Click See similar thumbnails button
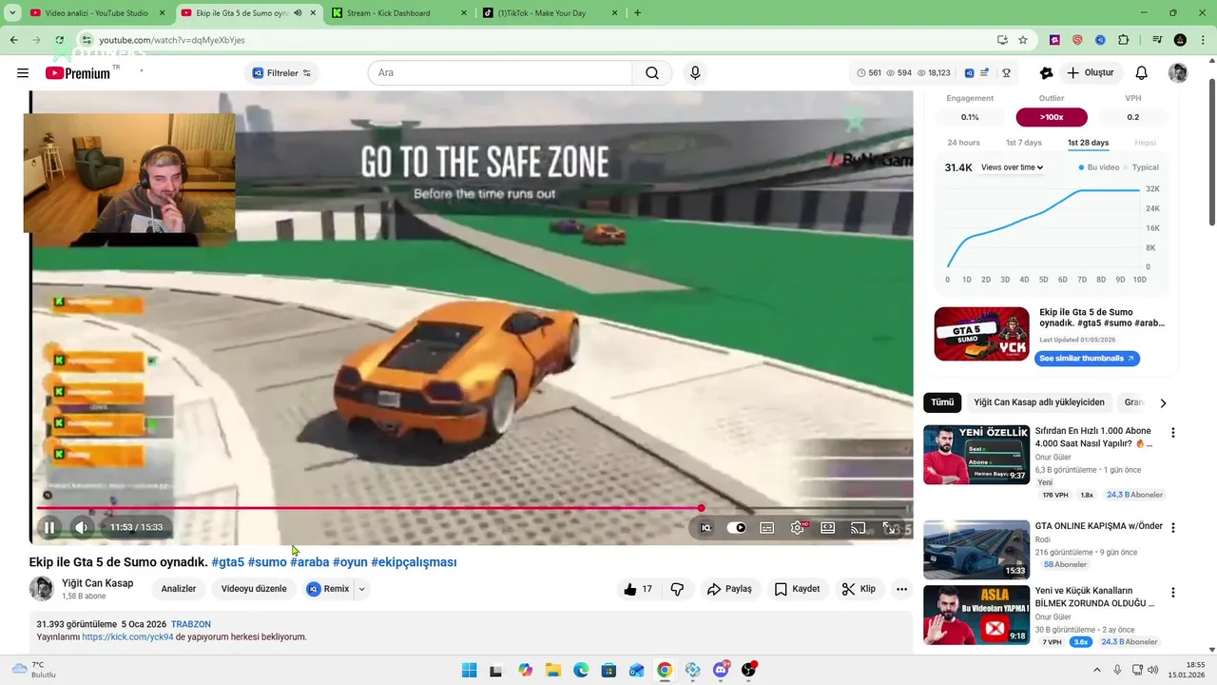Image resolution: width=1217 pixels, height=685 pixels. tap(1086, 359)
